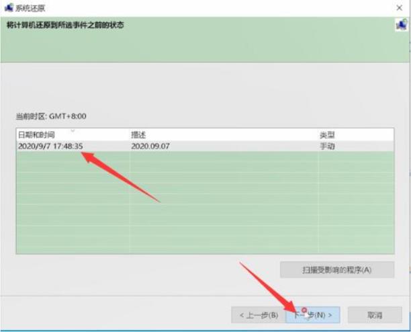This screenshot has width=411, height=332.
Task: Click the System Restore icon in title bar
Action: coord(9,8)
